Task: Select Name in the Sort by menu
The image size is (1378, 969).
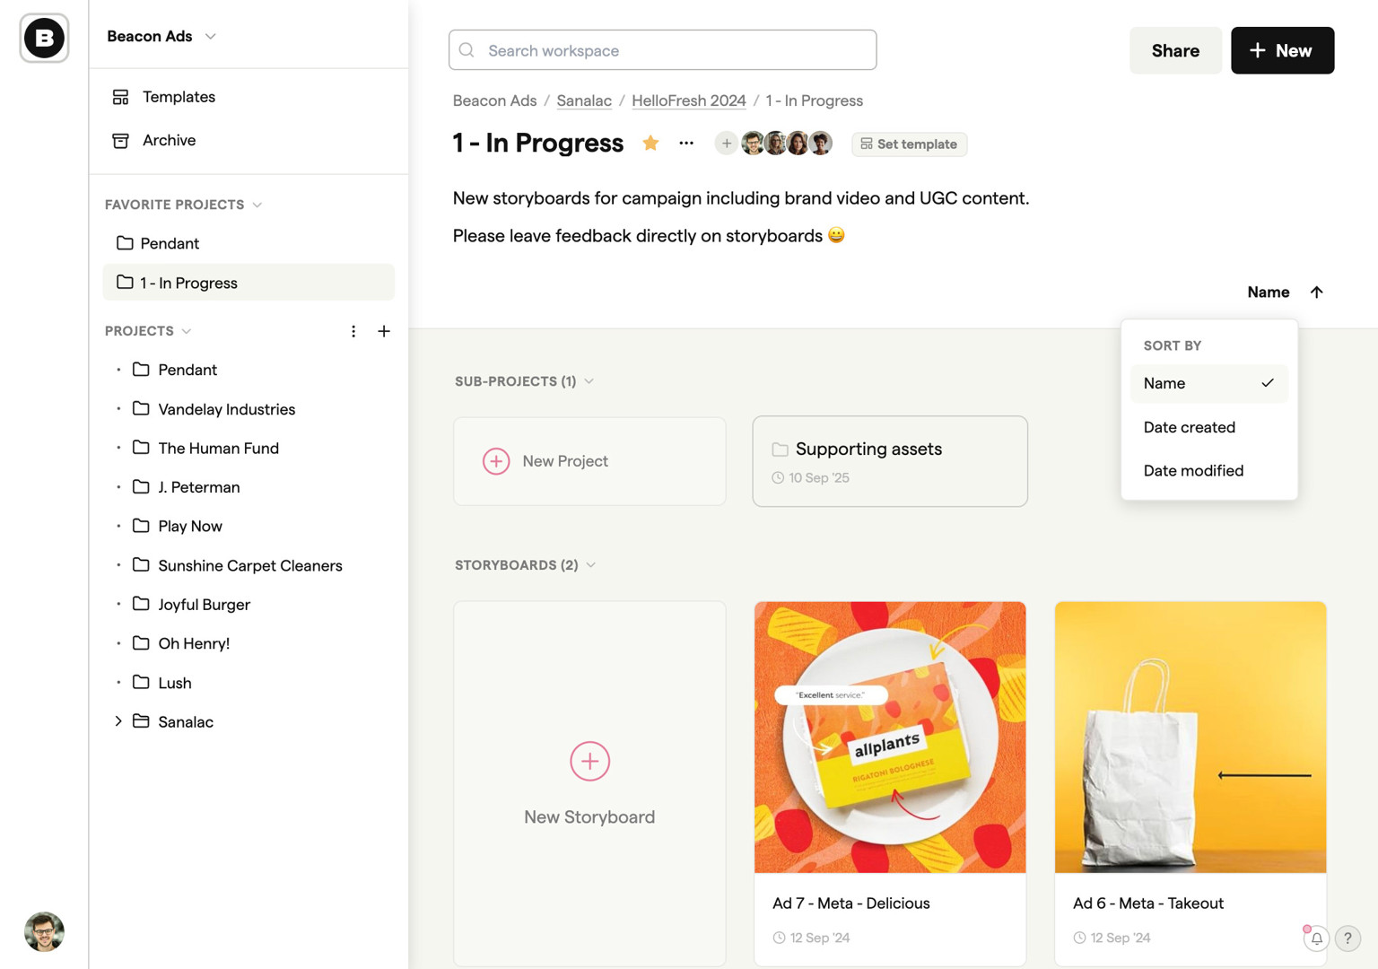Action: pyautogui.click(x=1164, y=383)
